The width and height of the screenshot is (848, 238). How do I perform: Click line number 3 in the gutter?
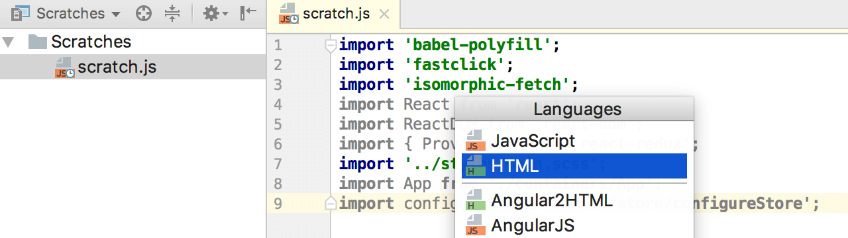coord(278,85)
